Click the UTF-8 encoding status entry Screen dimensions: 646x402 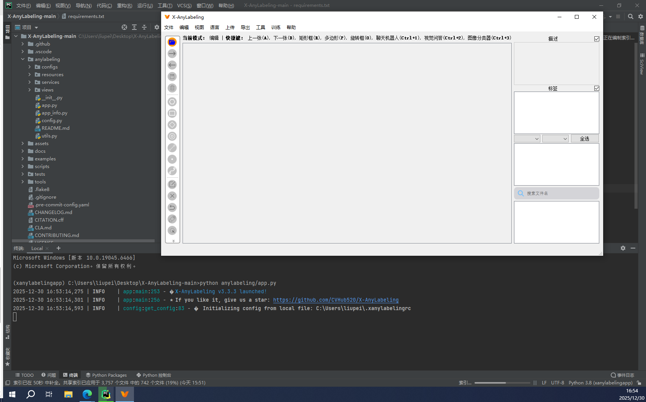coord(558,383)
